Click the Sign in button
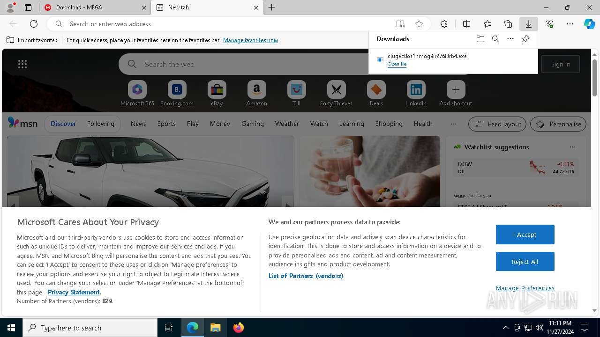The image size is (600, 337). click(x=561, y=64)
